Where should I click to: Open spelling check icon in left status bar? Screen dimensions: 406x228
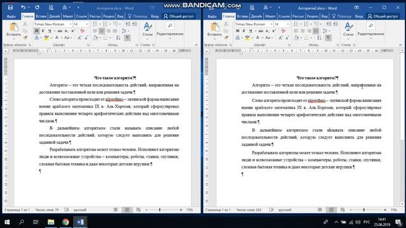pos(67,210)
